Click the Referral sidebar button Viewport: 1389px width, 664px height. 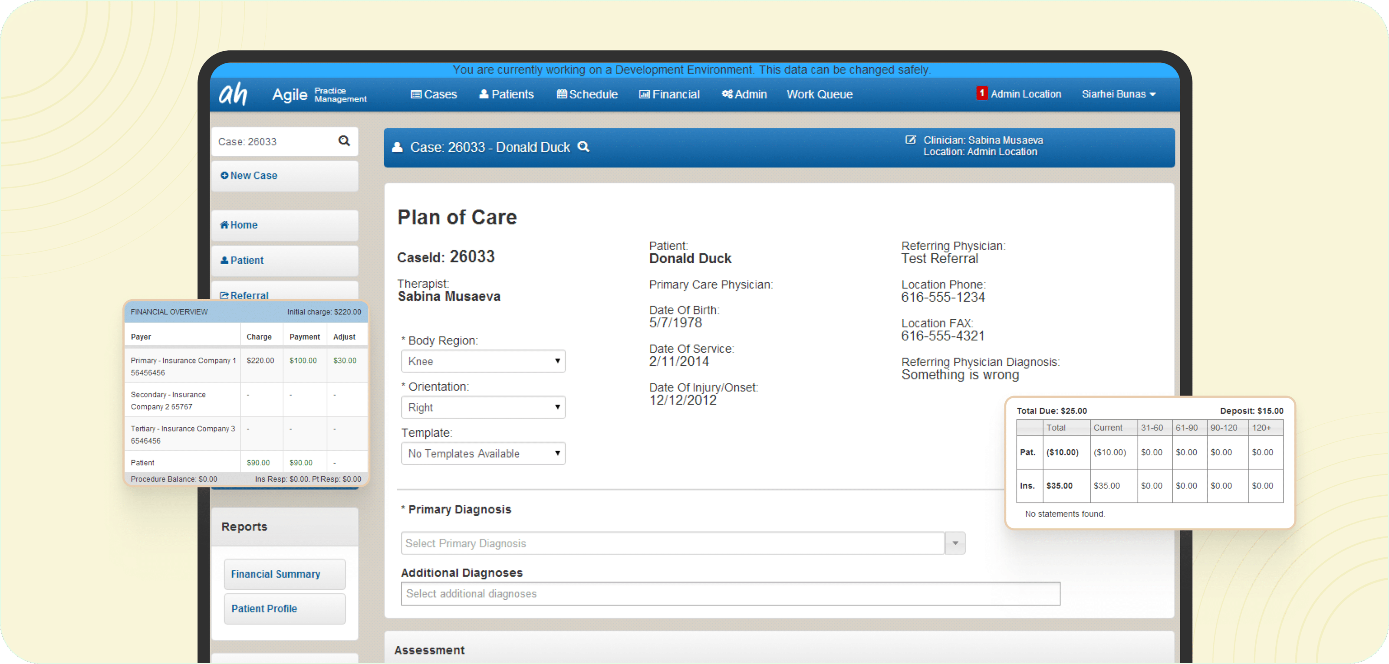pos(285,291)
